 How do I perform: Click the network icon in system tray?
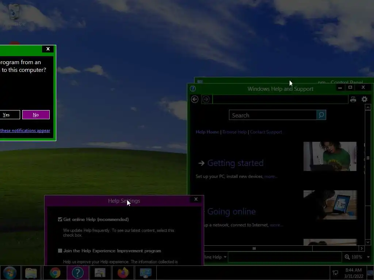pos(335,273)
